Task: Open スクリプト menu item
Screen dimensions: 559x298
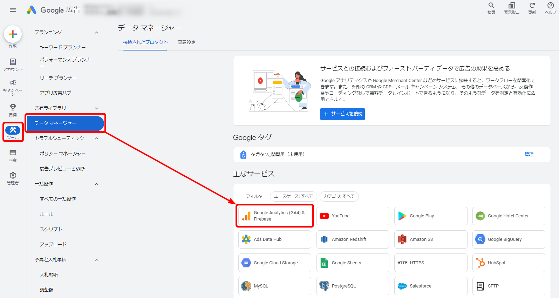Action: coord(51,229)
